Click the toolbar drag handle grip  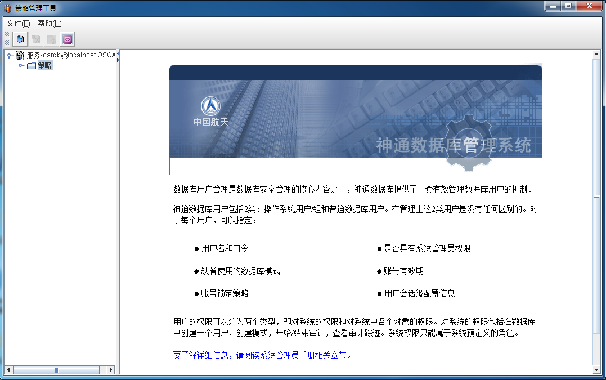click(x=7, y=39)
